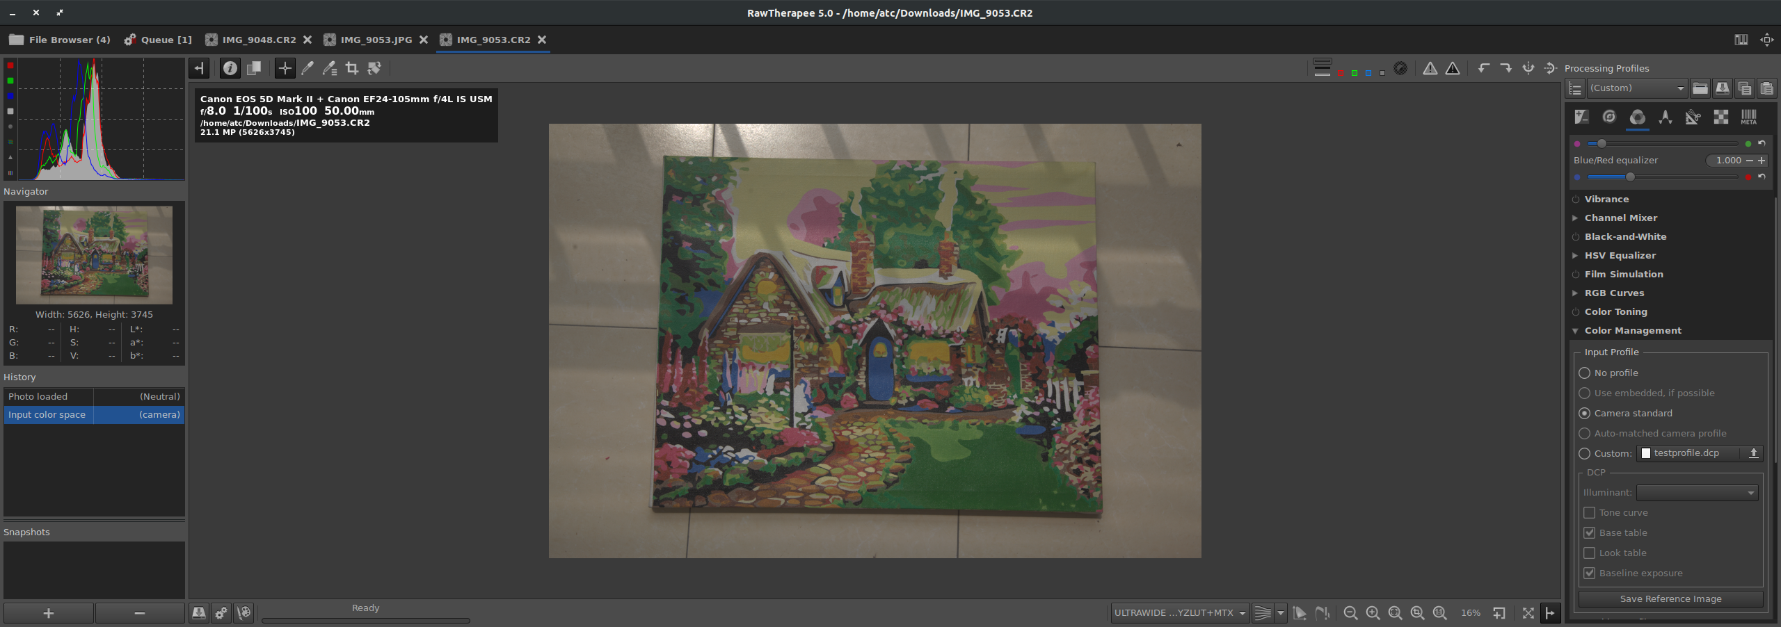Select the straighten/rotate tool

(x=374, y=68)
